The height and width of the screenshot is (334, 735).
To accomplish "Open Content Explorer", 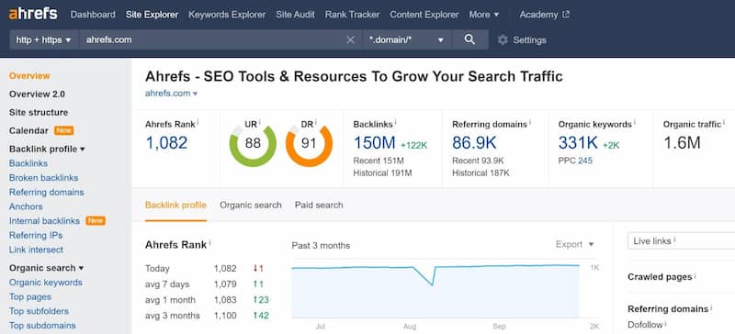I will click(x=424, y=15).
